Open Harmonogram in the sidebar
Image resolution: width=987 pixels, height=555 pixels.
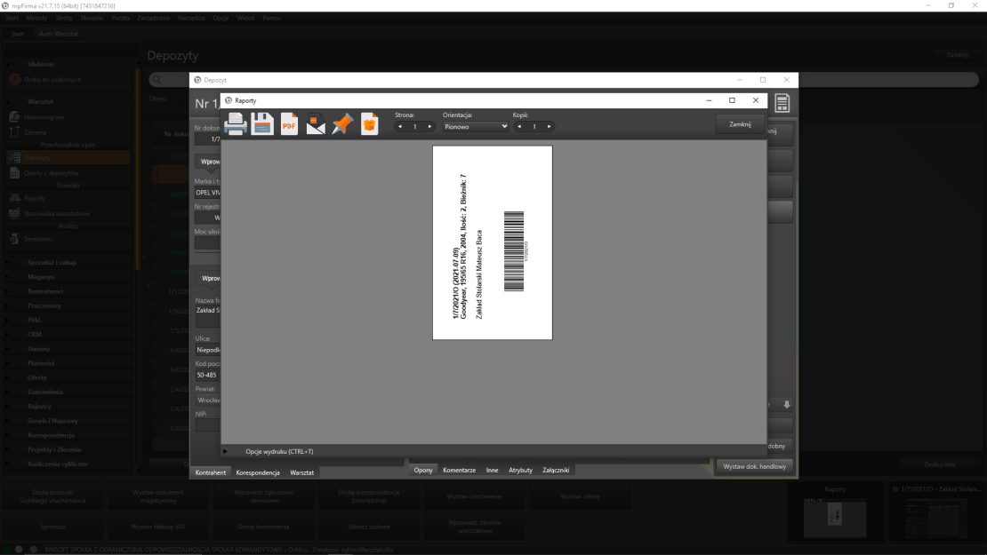44,117
